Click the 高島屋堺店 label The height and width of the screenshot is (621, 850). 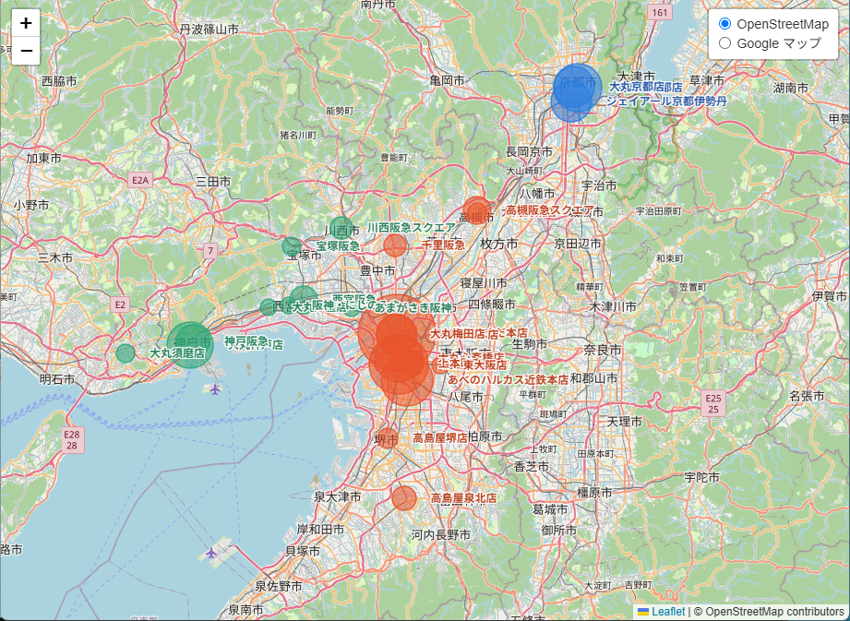[x=440, y=438]
